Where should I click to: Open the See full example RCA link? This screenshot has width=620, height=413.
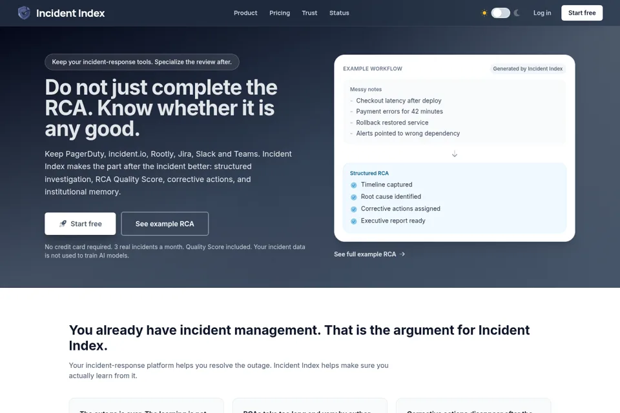369,254
